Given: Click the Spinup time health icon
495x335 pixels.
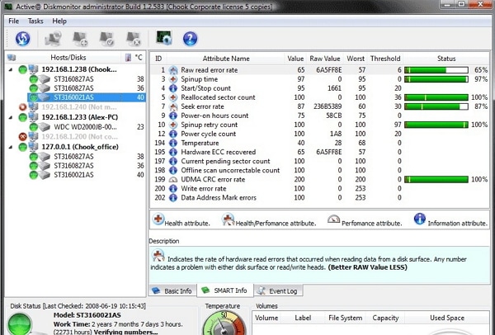Looking at the screenshot, I should click(173, 79).
